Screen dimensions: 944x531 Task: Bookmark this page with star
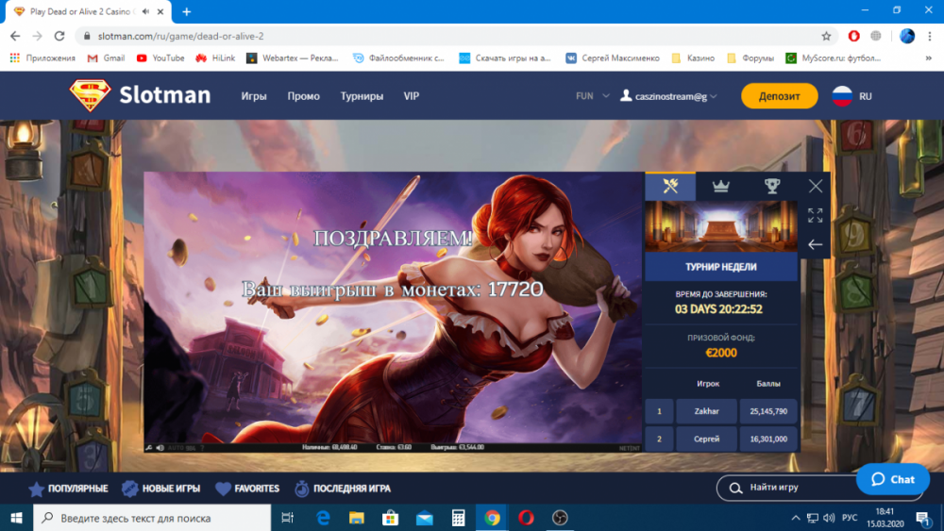[x=826, y=36]
